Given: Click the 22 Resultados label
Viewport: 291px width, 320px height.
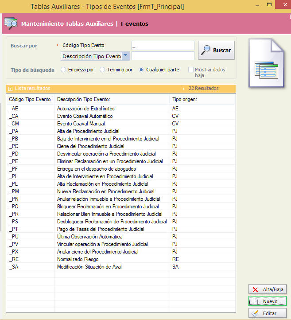Looking at the screenshot, I should click(x=203, y=88).
